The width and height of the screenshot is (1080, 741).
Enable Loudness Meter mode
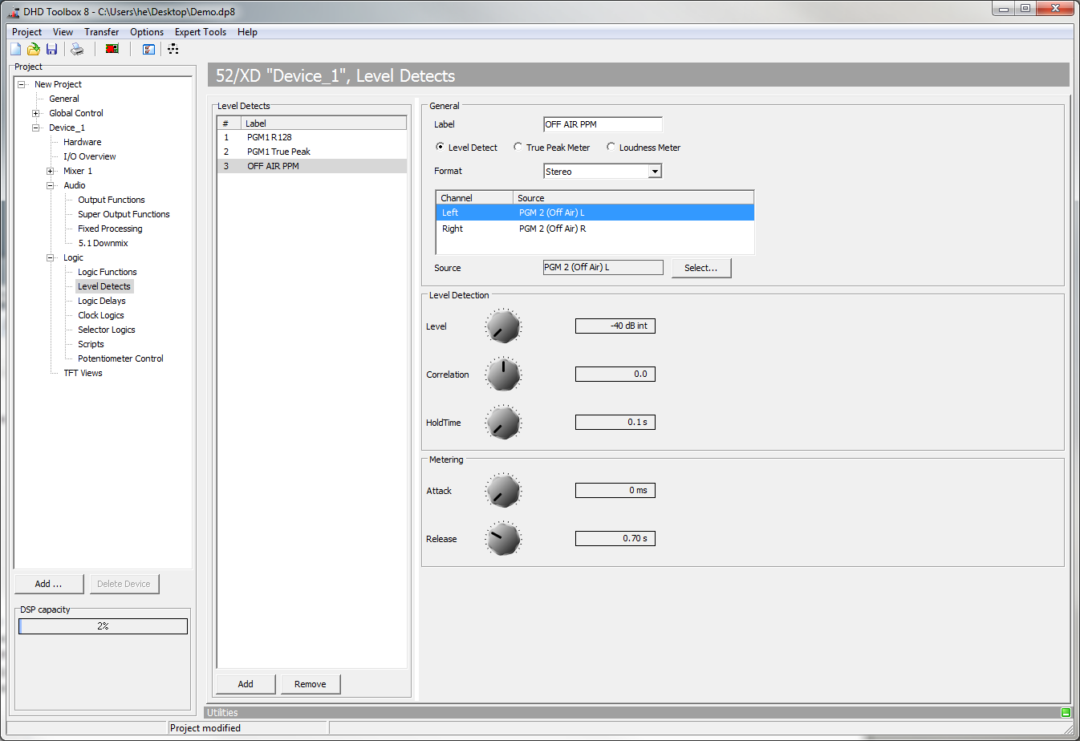(611, 147)
